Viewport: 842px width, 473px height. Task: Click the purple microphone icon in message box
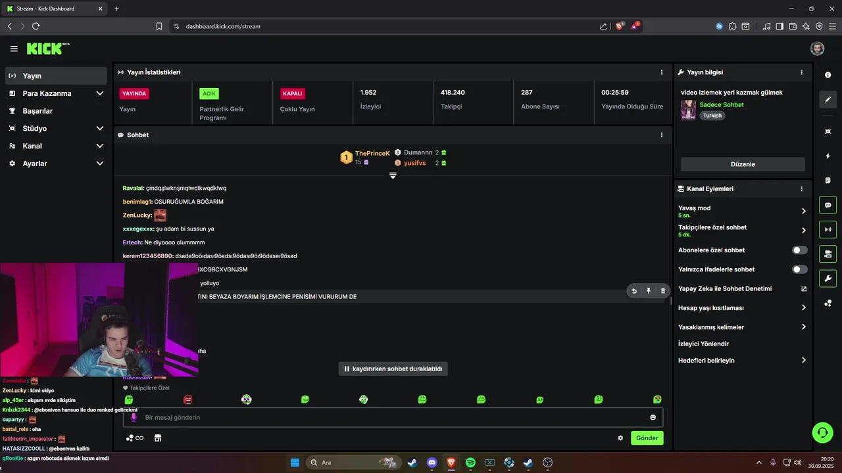tap(134, 417)
